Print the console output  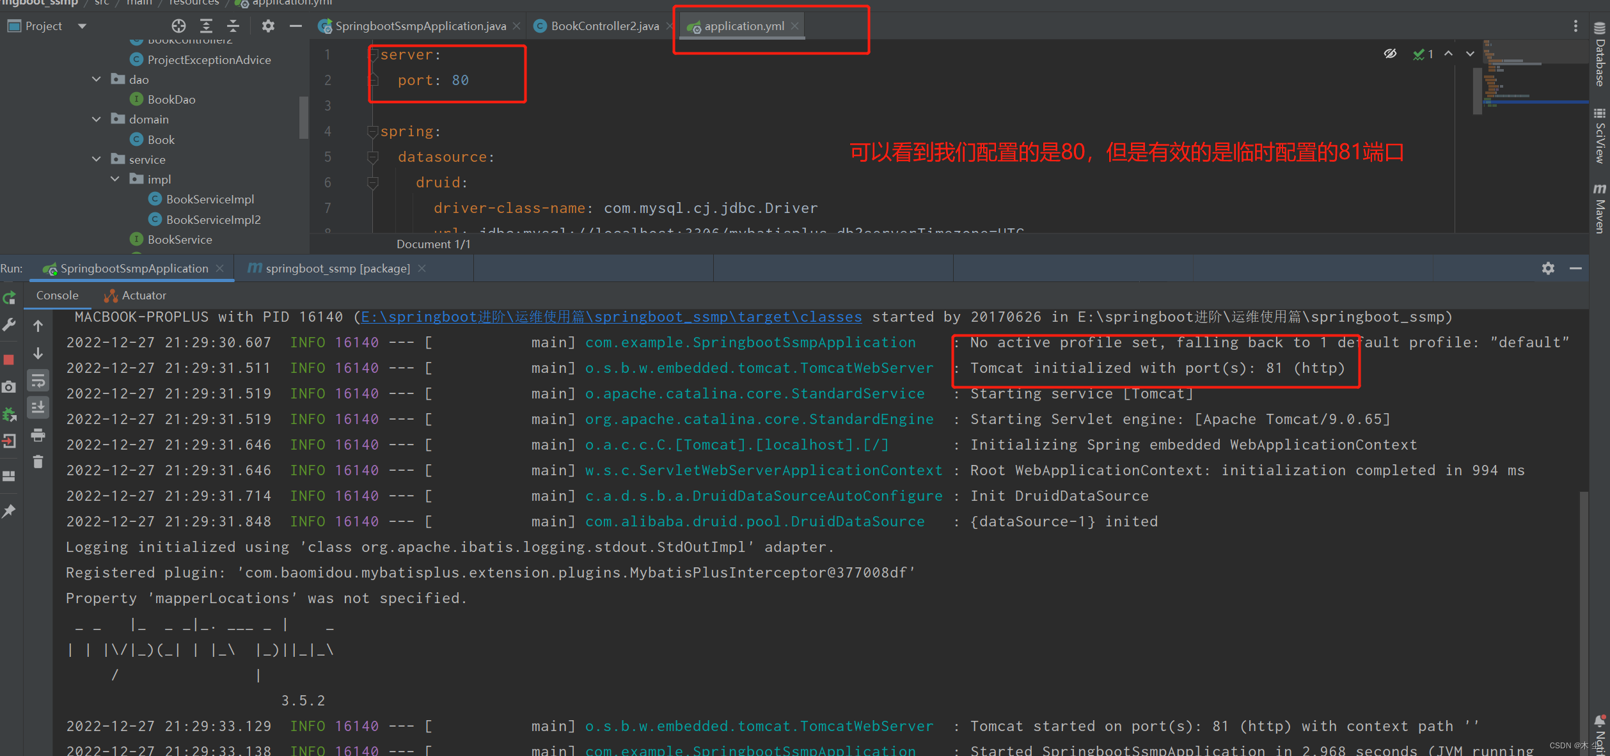coord(38,436)
